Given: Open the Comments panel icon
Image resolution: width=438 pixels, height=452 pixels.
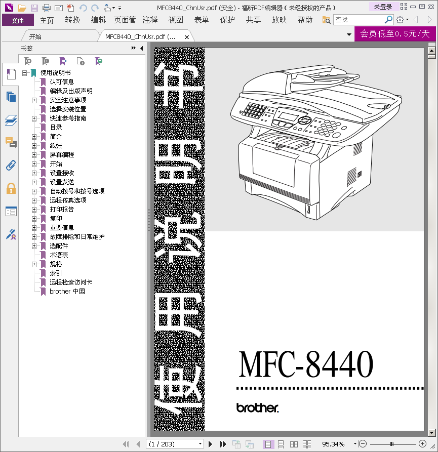Looking at the screenshot, I should click(x=11, y=142).
